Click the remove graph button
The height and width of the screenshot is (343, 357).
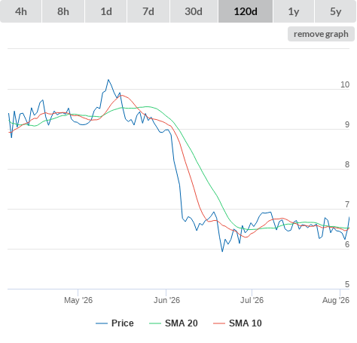point(321,34)
